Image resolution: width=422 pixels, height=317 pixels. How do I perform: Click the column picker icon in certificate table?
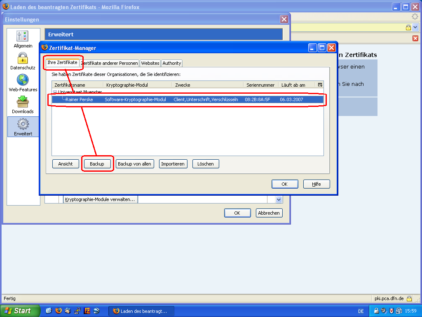tap(320, 85)
